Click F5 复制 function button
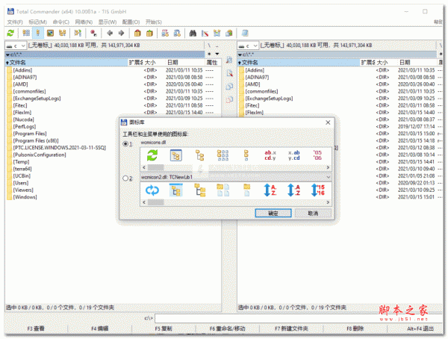The width and height of the screenshot is (448, 339). tap(164, 329)
